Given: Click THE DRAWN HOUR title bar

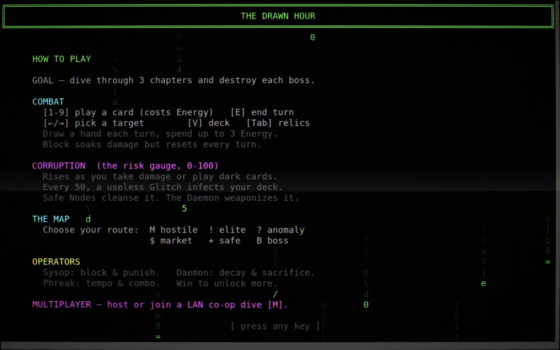Looking at the screenshot, I should (x=278, y=16).
